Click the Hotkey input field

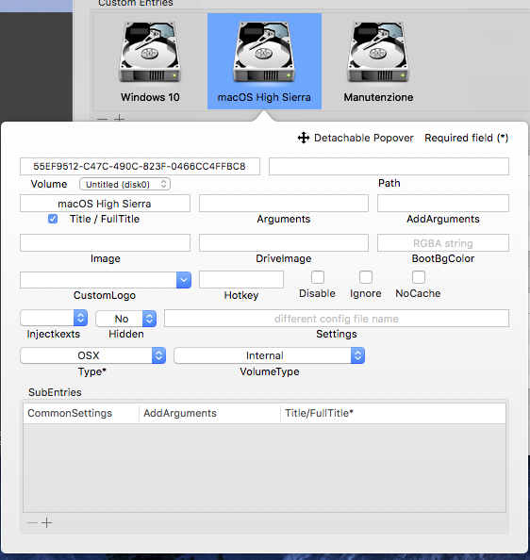click(x=241, y=279)
